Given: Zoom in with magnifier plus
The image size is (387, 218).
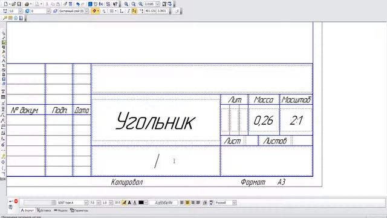Looking at the screenshot, I should 126,4.
